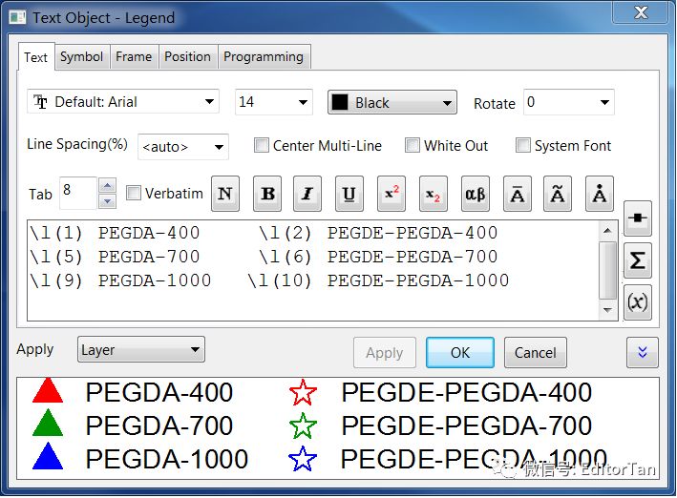This screenshot has width=677, height=498.
Task: Decrease Tab value with down arrow
Action: [x=108, y=201]
